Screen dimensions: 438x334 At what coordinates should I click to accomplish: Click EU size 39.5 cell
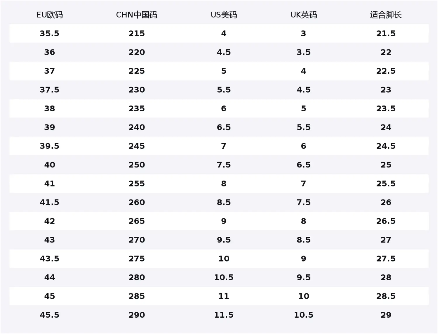pos(49,146)
